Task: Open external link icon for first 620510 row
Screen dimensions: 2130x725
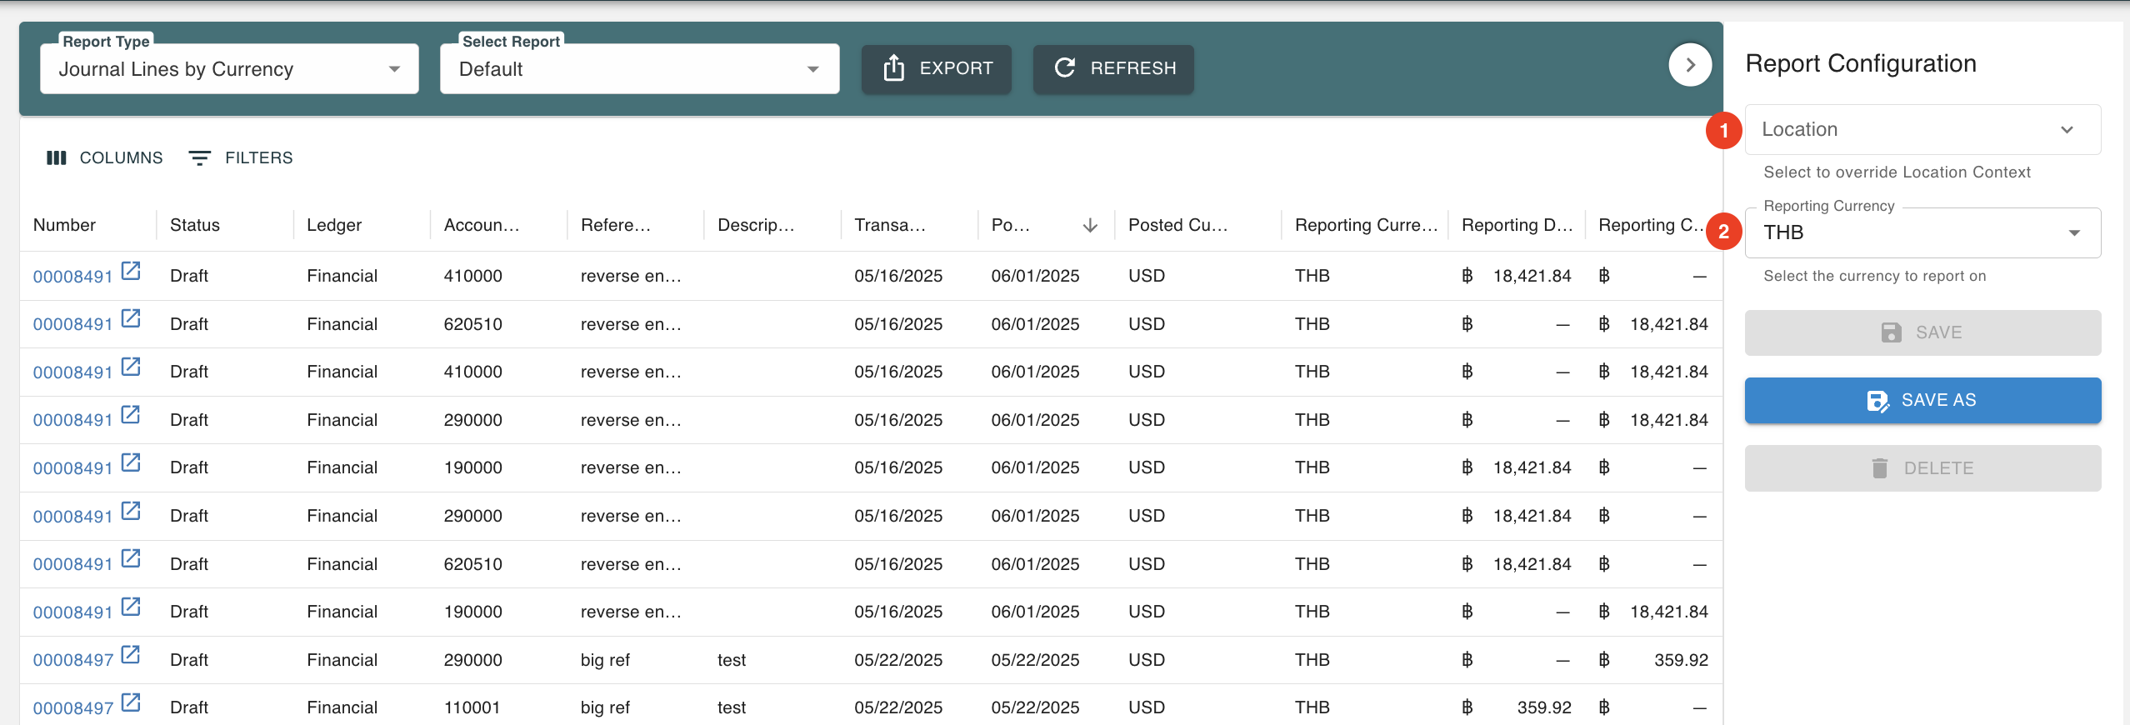Action: [131, 318]
